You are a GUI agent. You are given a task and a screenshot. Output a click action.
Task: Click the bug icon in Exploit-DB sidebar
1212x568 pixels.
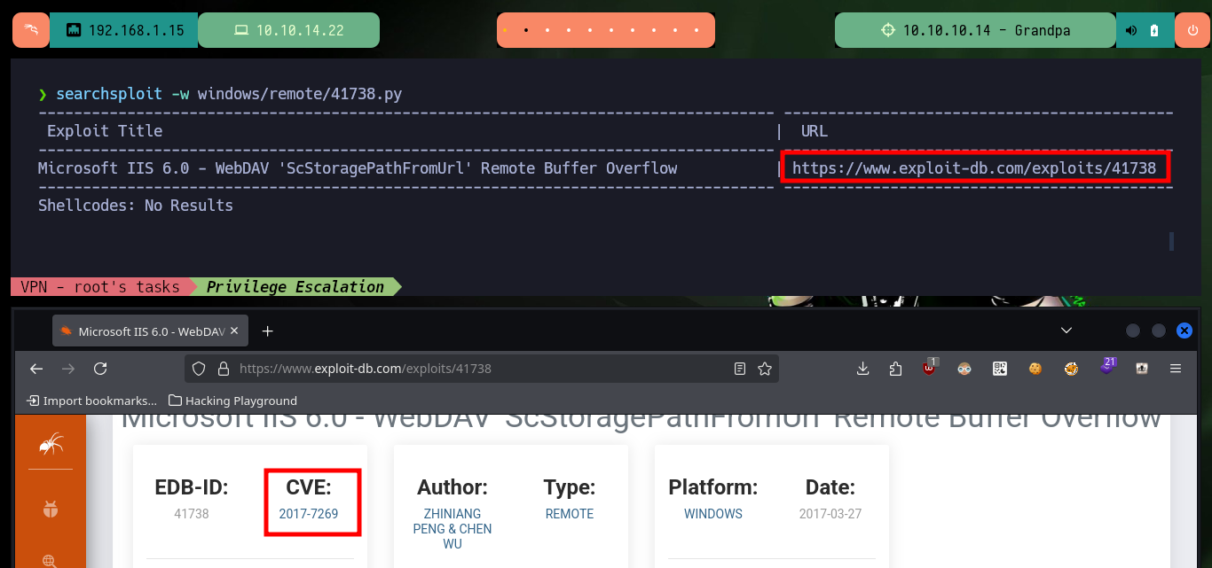51,509
